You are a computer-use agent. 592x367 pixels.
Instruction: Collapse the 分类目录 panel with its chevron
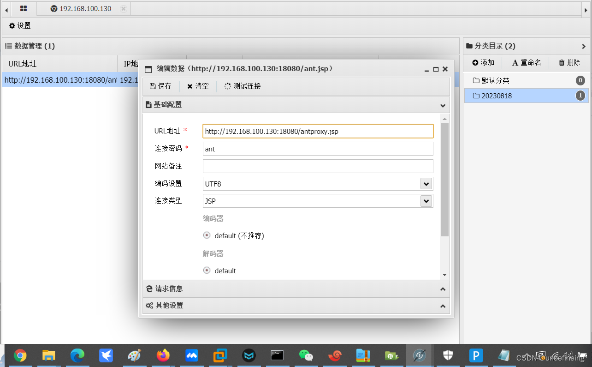tap(583, 46)
